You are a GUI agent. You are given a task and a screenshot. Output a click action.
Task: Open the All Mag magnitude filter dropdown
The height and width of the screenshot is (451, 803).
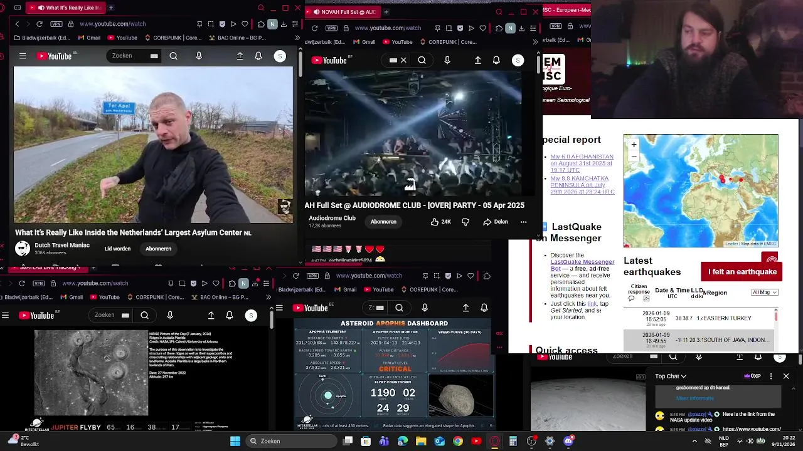(x=765, y=293)
